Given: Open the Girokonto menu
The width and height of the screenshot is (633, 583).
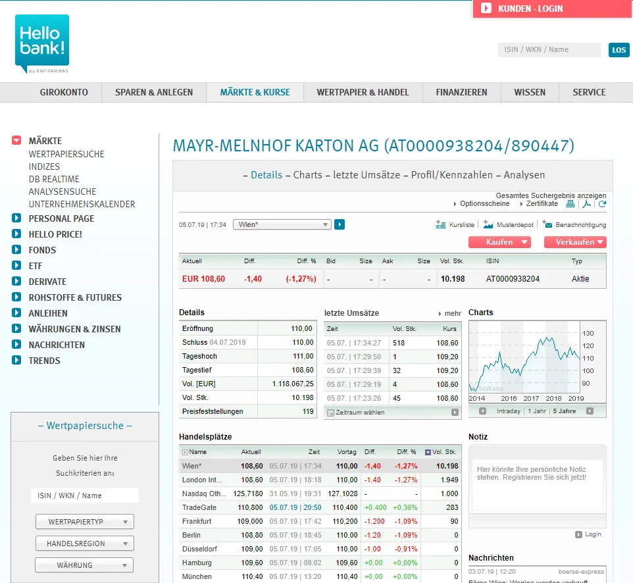Looking at the screenshot, I should (64, 93).
